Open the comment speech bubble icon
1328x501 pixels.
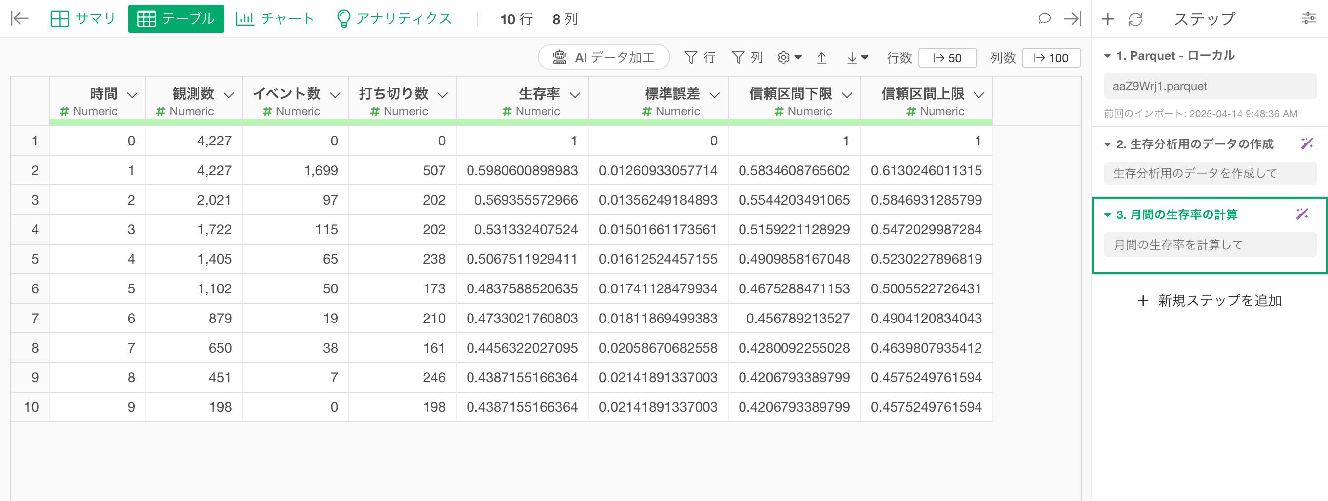(x=1044, y=19)
